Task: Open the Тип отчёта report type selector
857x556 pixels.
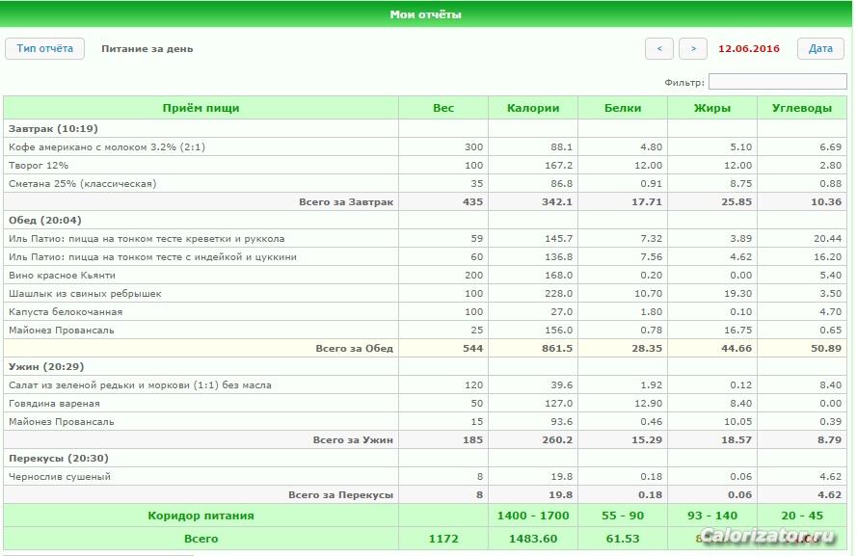Action: tap(44, 48)
